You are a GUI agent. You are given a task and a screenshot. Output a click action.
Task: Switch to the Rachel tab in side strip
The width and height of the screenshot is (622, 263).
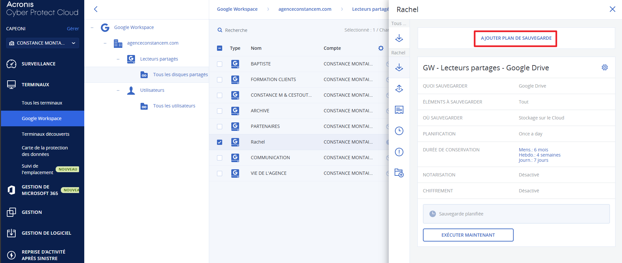(x=398, y=53)
